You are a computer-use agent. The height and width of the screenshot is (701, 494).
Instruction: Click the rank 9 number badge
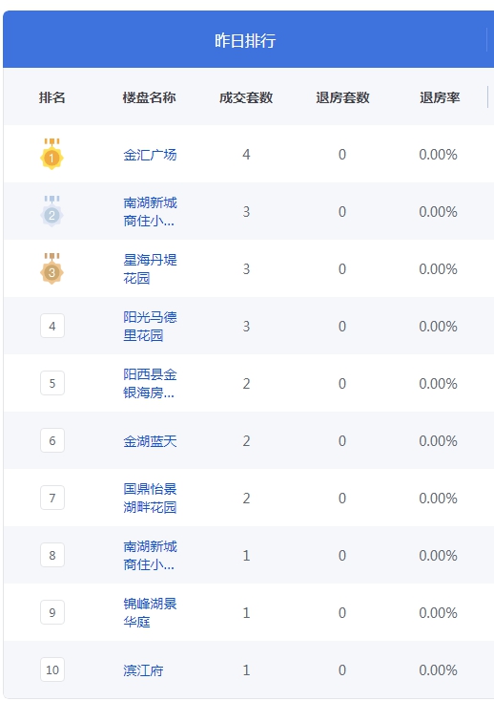pyautogui.click(x=52, y=612)
